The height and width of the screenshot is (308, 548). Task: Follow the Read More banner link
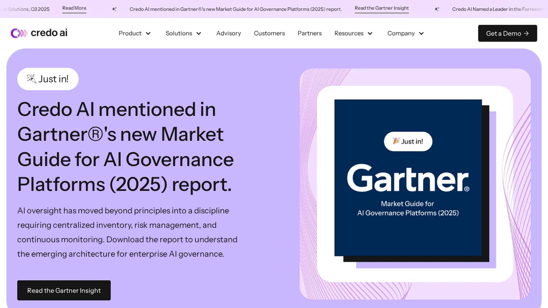[74, 8]
